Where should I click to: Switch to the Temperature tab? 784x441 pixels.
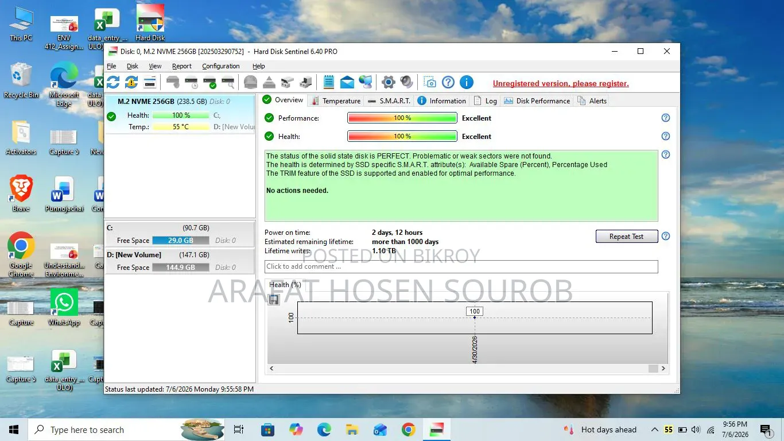click(x=336, y=100)
